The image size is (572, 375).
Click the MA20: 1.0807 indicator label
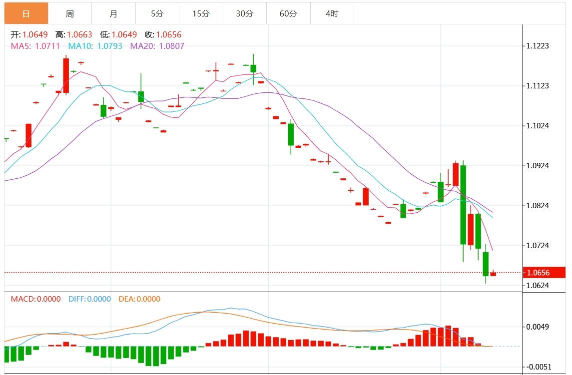(157, 46)
